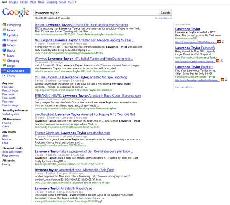This screenshot has height=205, width=230.
Task: Click the Search button
Action: (x=165, y=13)
